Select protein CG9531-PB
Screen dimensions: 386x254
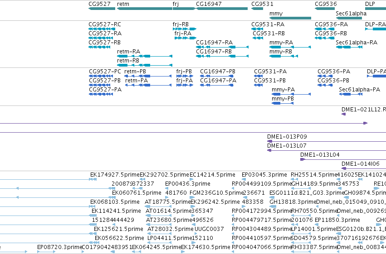[x=258, y=85]
